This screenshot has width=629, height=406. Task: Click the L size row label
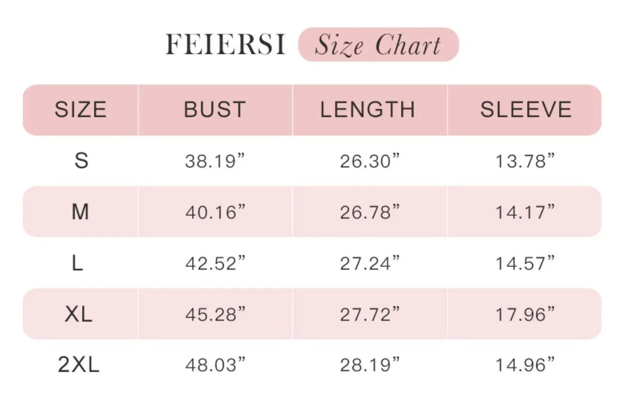(x=78, y=263)
